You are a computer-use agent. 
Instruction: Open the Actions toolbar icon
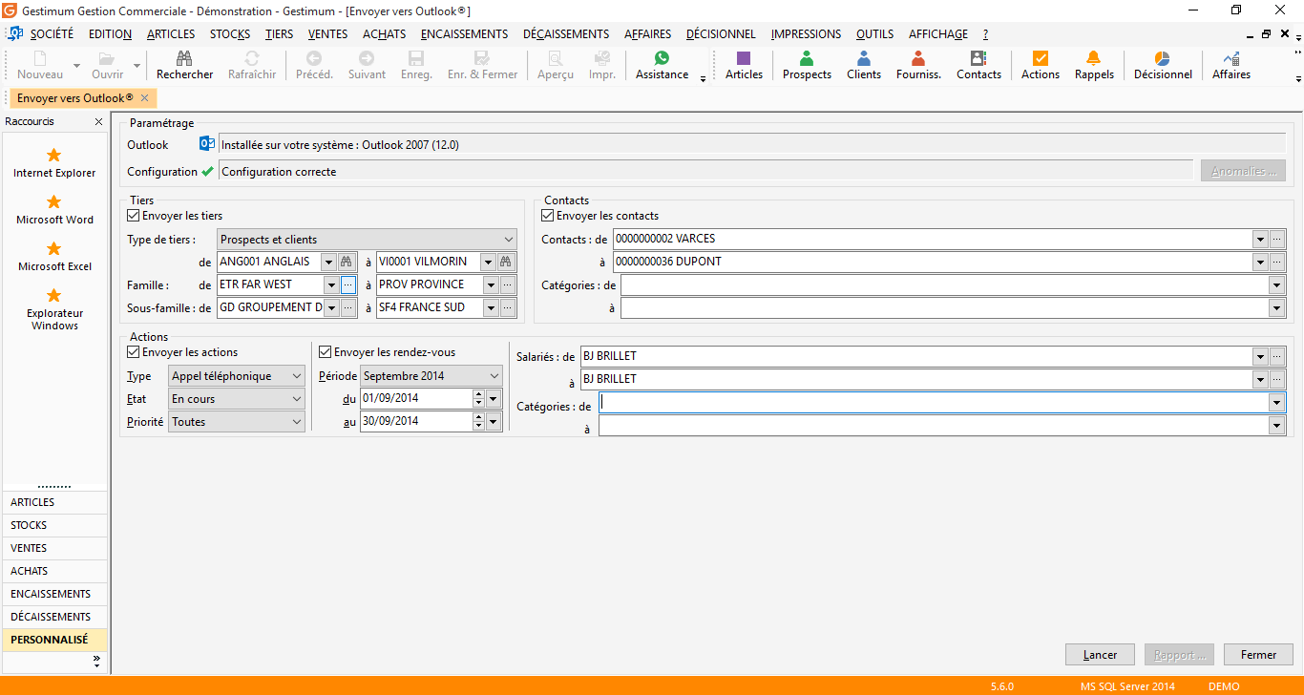tap(1040, 58)
